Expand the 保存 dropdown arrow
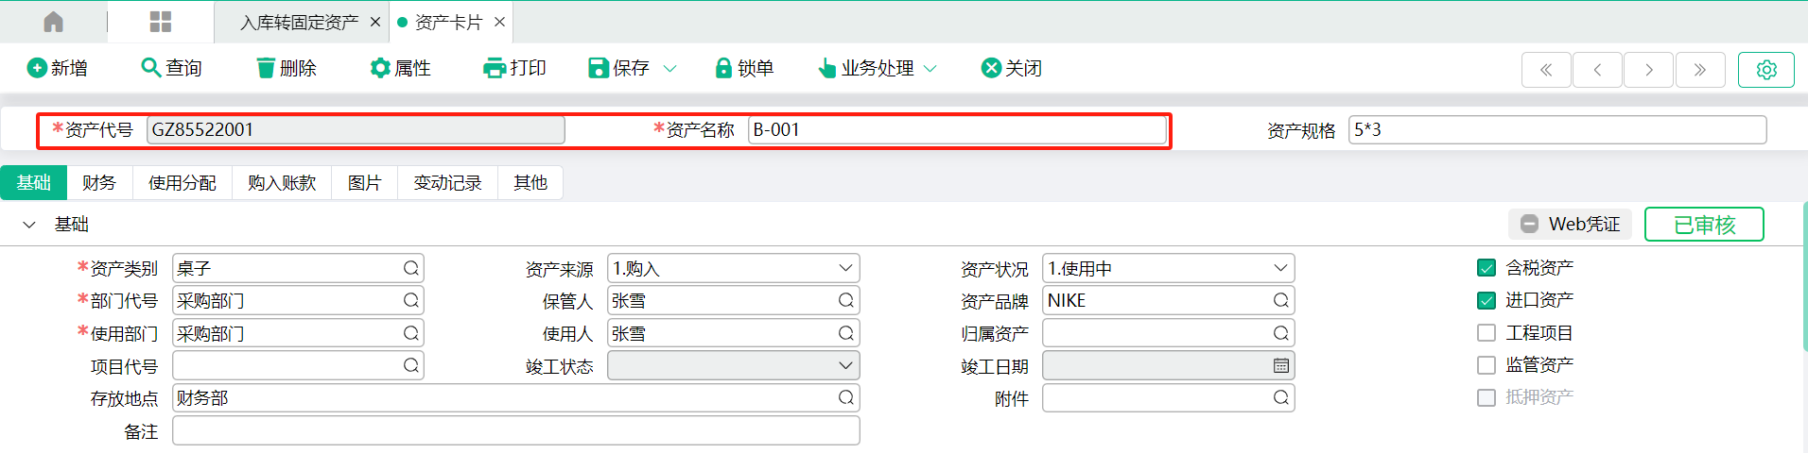This screenshot has width=1808, height=453. click(x=670, y=68)
